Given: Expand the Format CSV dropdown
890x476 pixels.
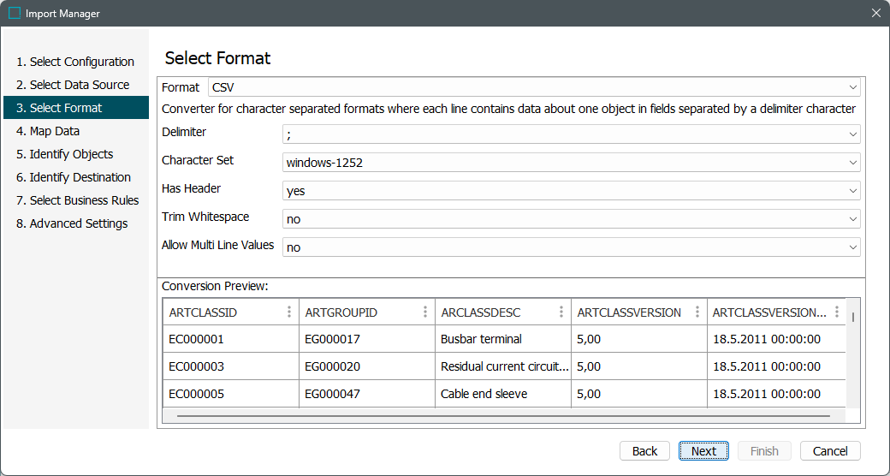Looking at the screenshot, I should click(534, 87).
